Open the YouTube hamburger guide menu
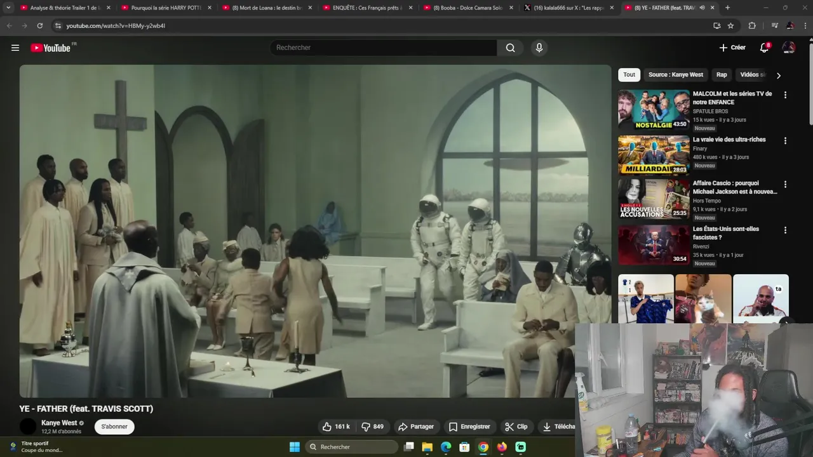This screenshot has height=457, width=813. pyautogui.click(x=15, y=48)
